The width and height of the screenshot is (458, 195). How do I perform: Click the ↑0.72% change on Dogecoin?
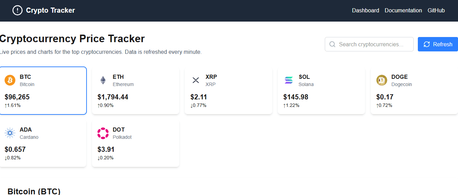pyautogui.click(x=385, y=105)
